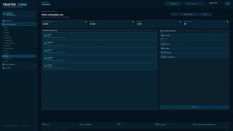Click the TRUSTED LTANS logo

tap(15, 5)
